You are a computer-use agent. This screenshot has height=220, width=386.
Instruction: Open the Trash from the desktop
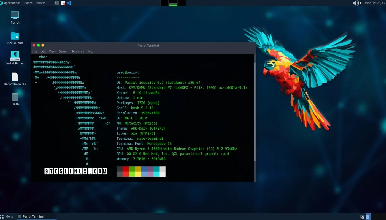tap(15, 97)
